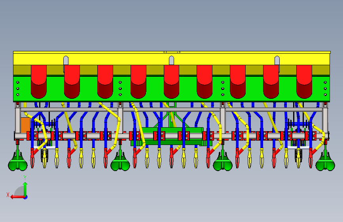Select the leftmost green press wheel

(18, 161)
